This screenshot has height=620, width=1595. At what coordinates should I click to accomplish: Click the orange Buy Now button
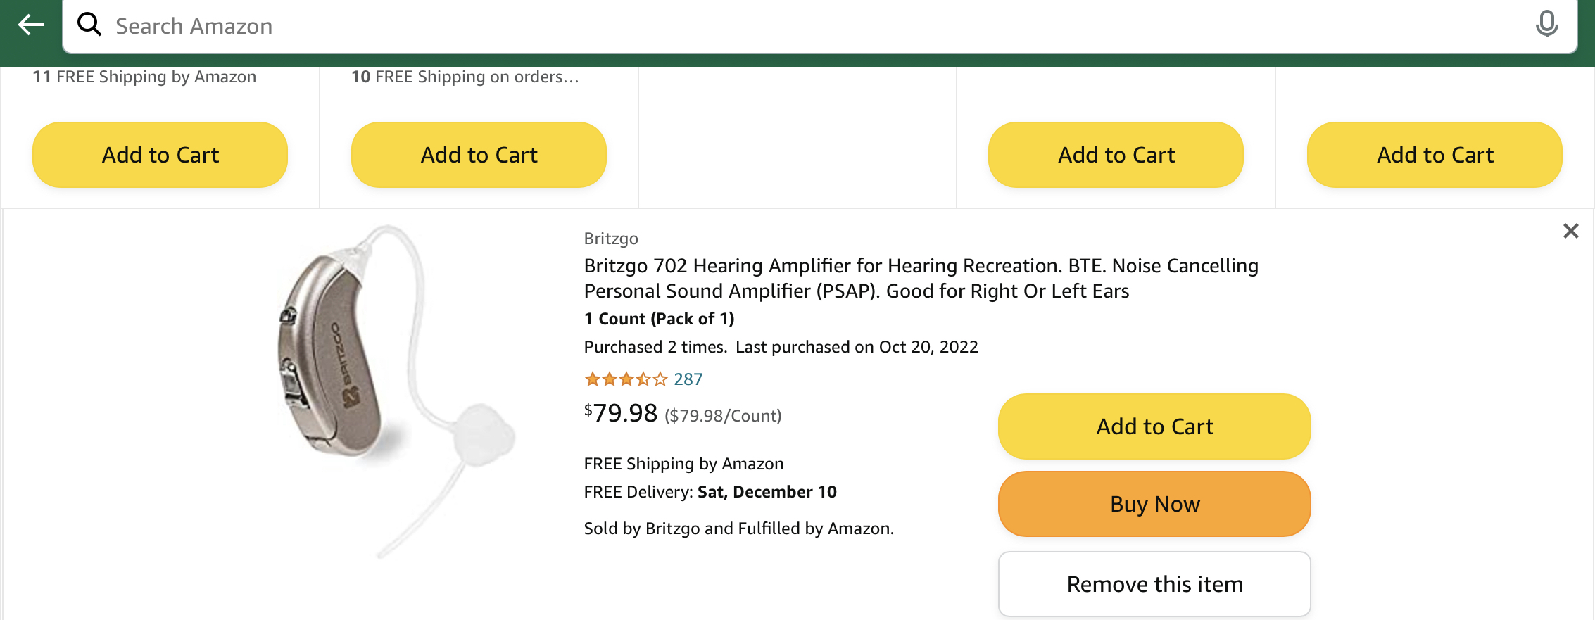point(1154,504)
